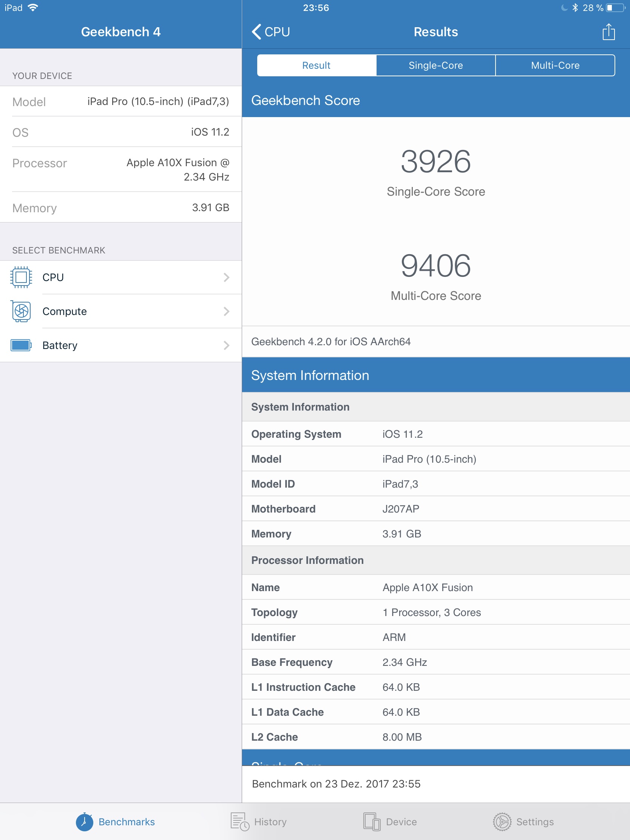Expand the CPU benchmark chevron
This screenshot has width=630, height=840.
(x=226, y=277)
